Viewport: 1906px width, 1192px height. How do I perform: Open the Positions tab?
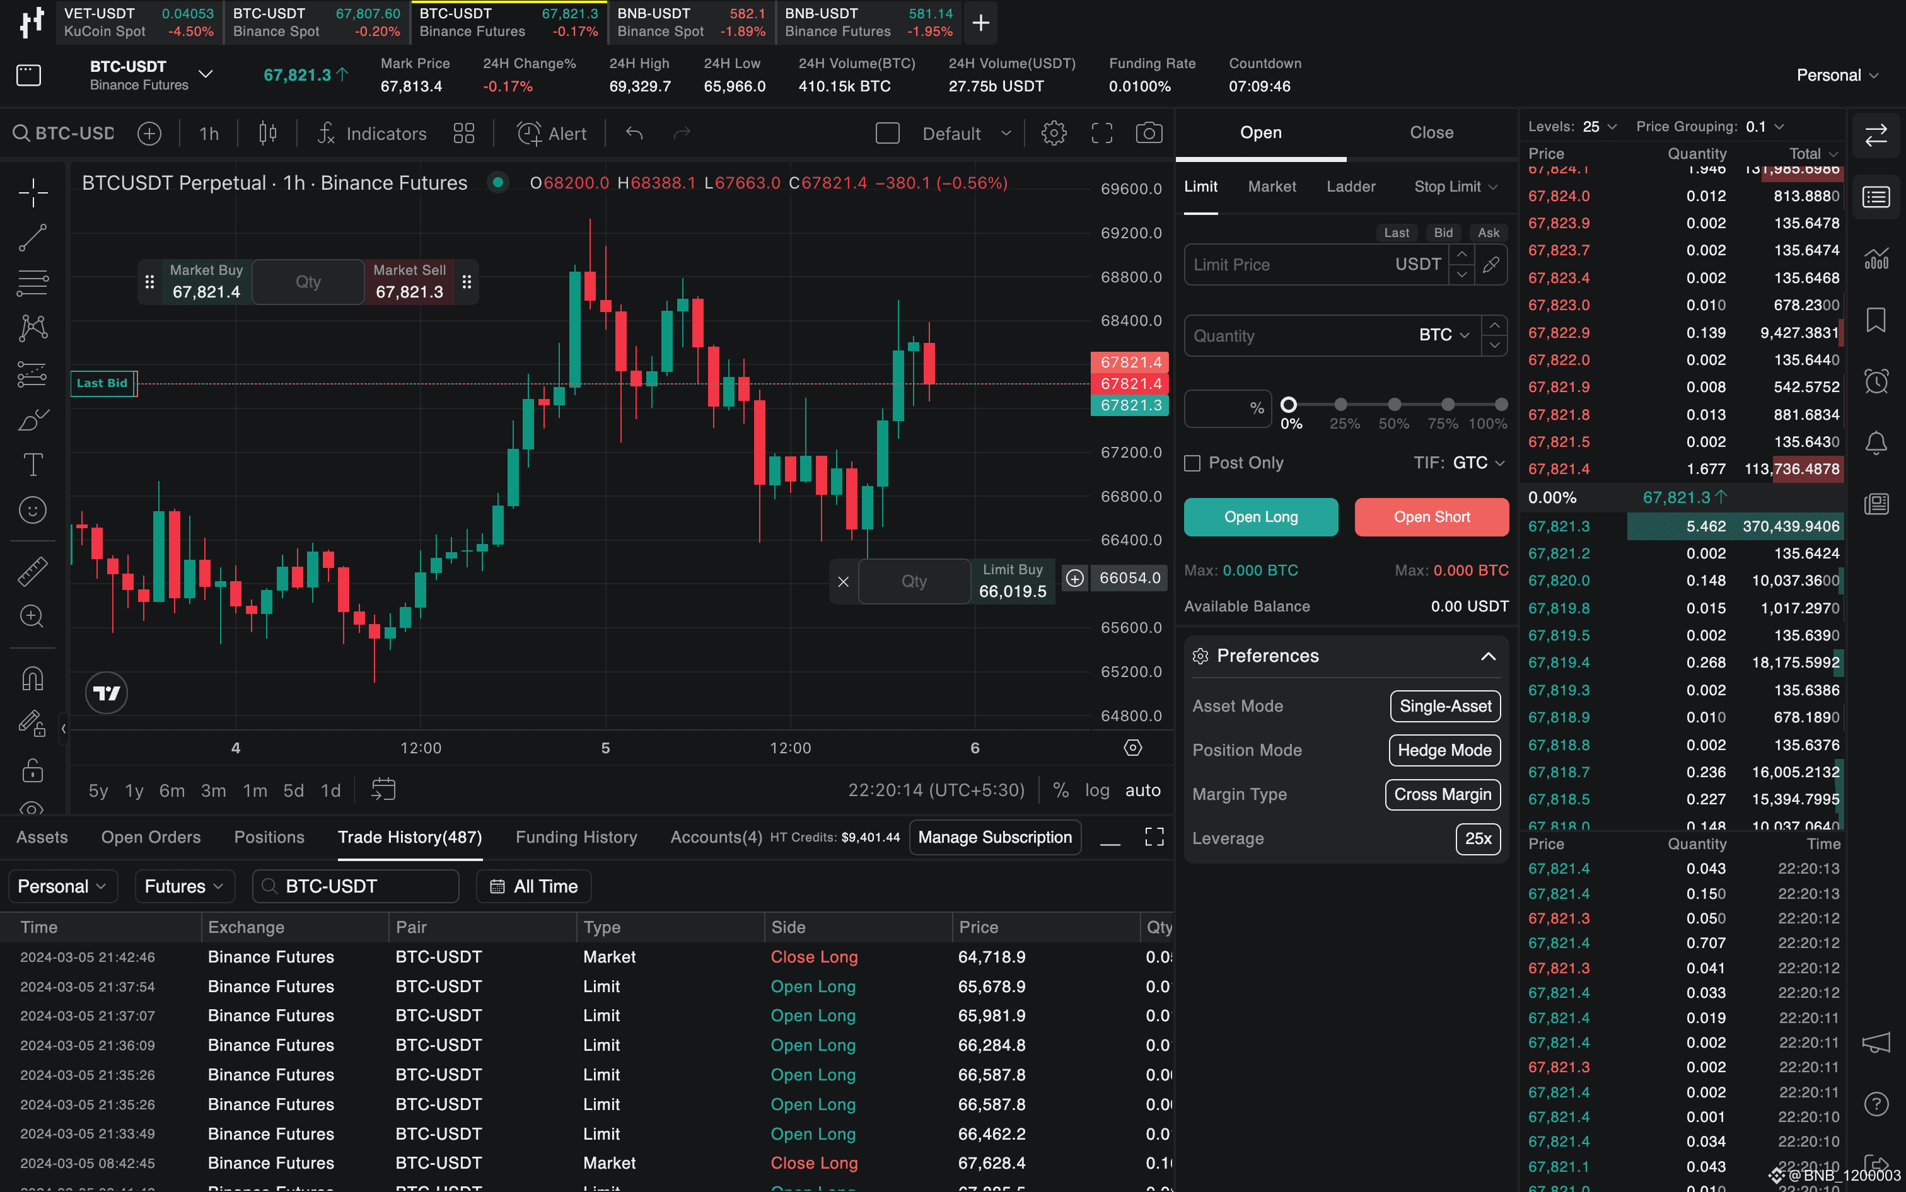(x=269, y=837)
